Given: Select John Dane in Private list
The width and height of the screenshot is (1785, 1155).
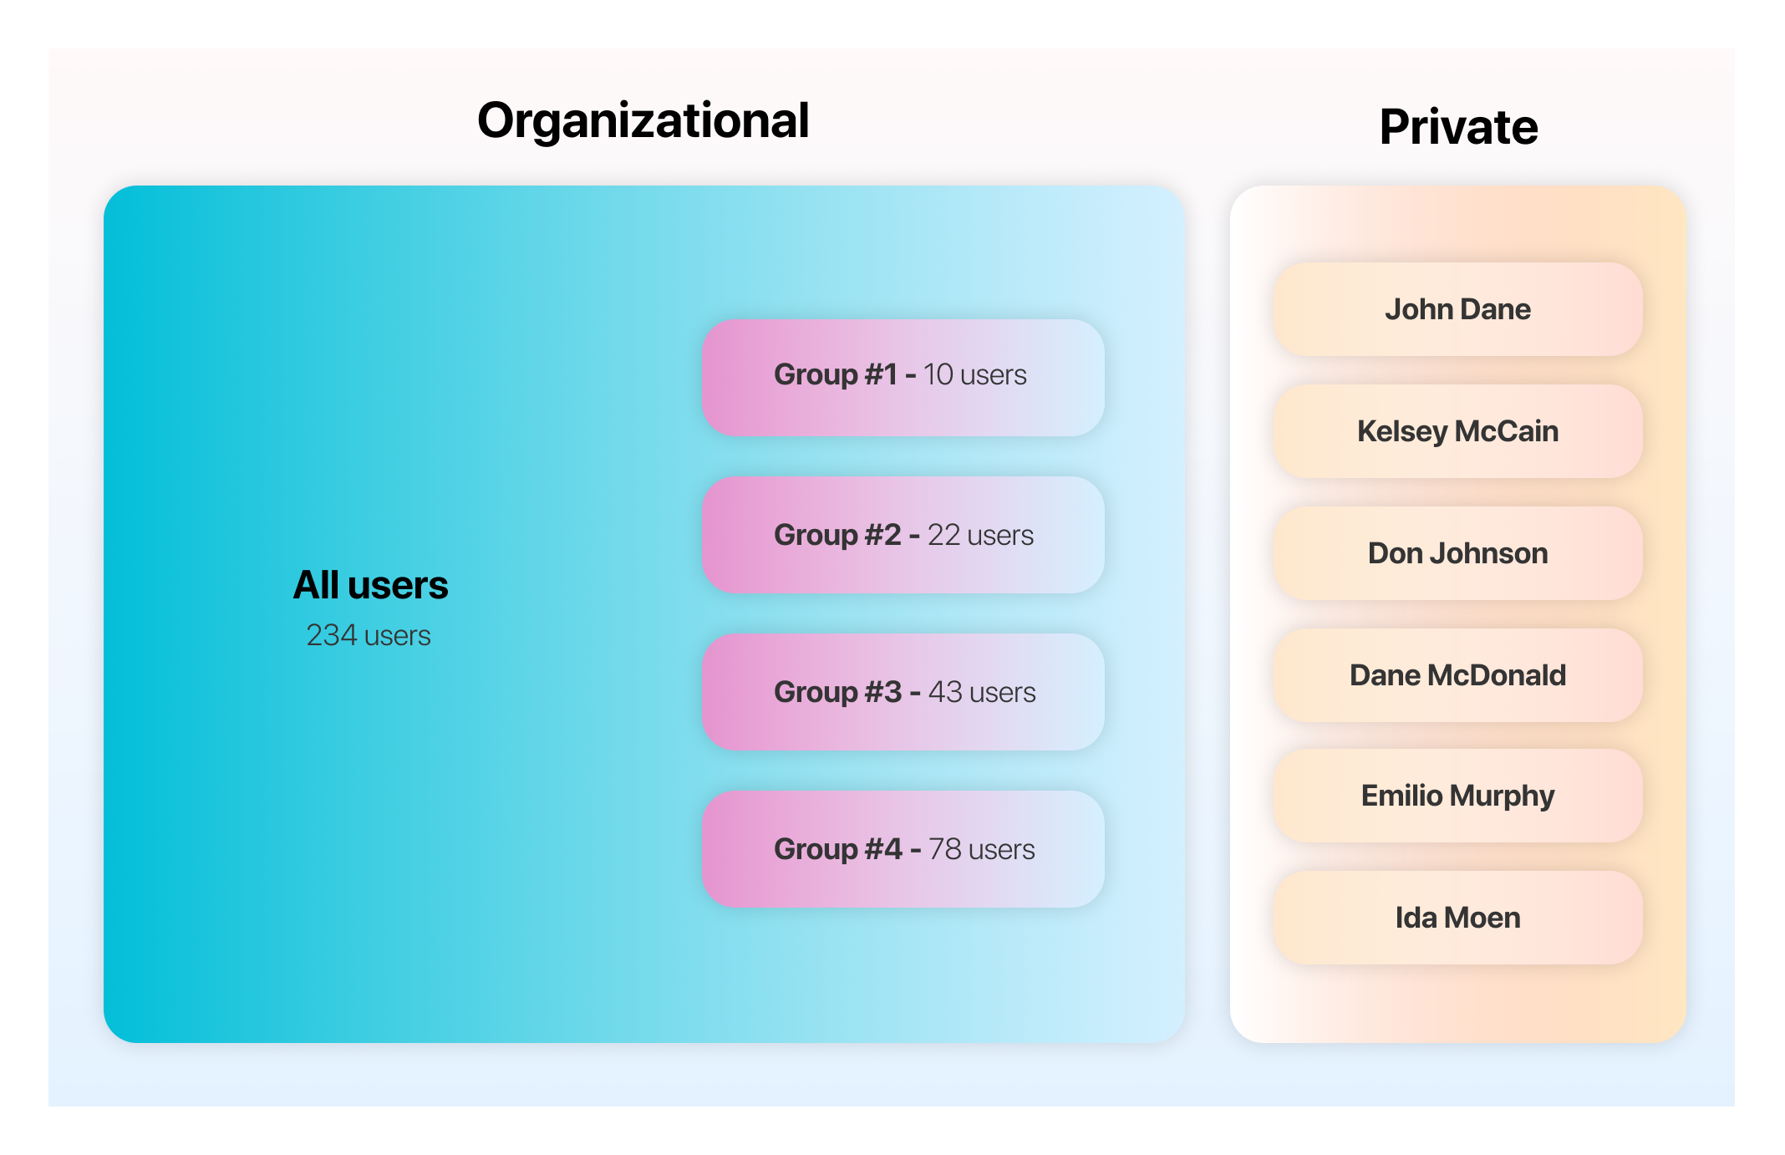Looking at the screenshot, I should click(x=1457, y=310).
